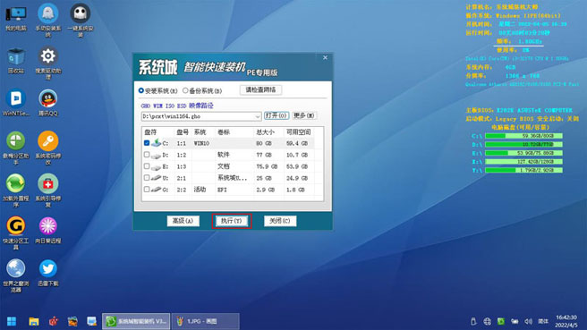
Task: Click File Explorer folder in taskbar
Action: tap(34, 321)
